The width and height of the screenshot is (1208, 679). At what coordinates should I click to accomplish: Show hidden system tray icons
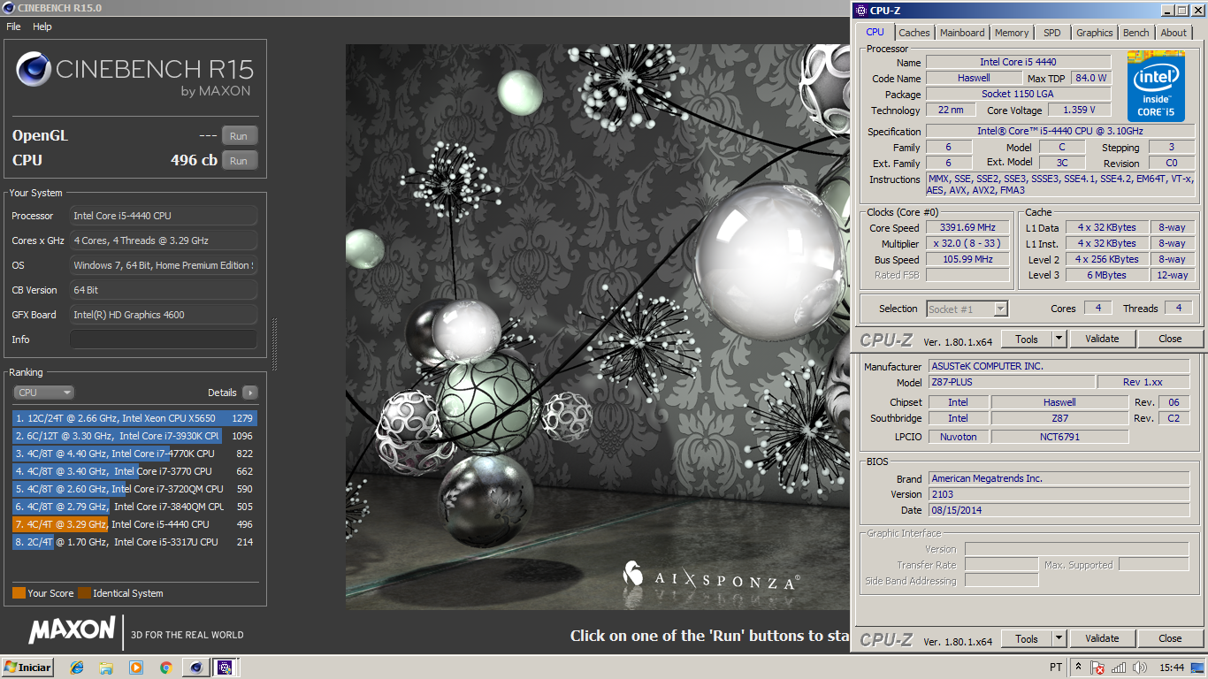coord(1078,668)
